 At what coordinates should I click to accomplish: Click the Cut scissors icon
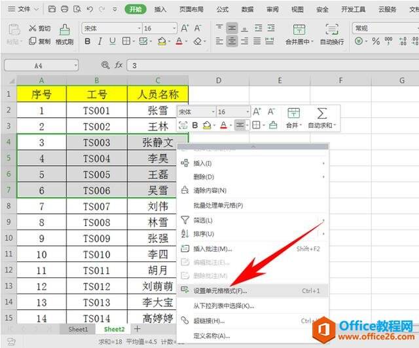(x=32, y=28)
